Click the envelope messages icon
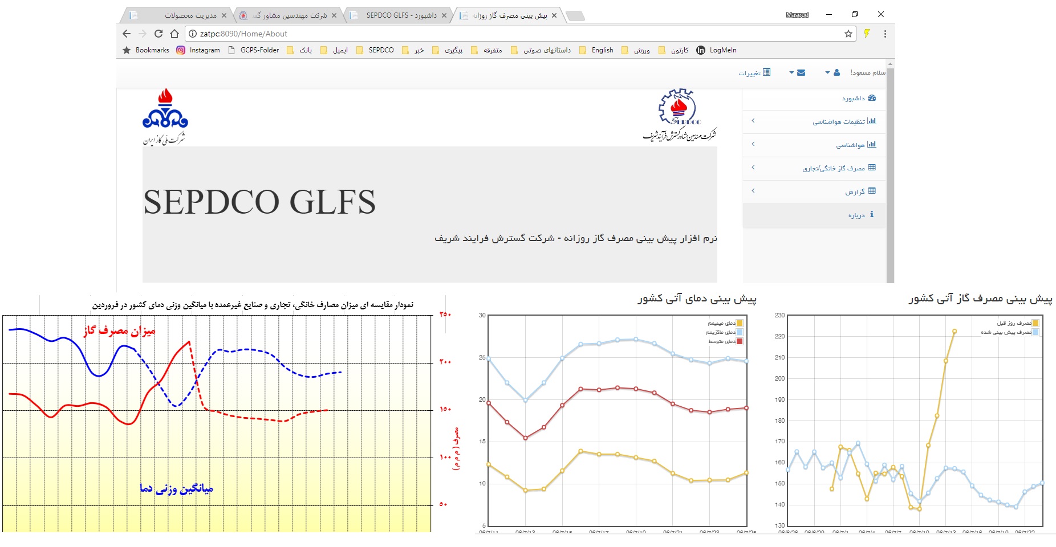This screenshot has width=1056, height=547. click(801, 72)
